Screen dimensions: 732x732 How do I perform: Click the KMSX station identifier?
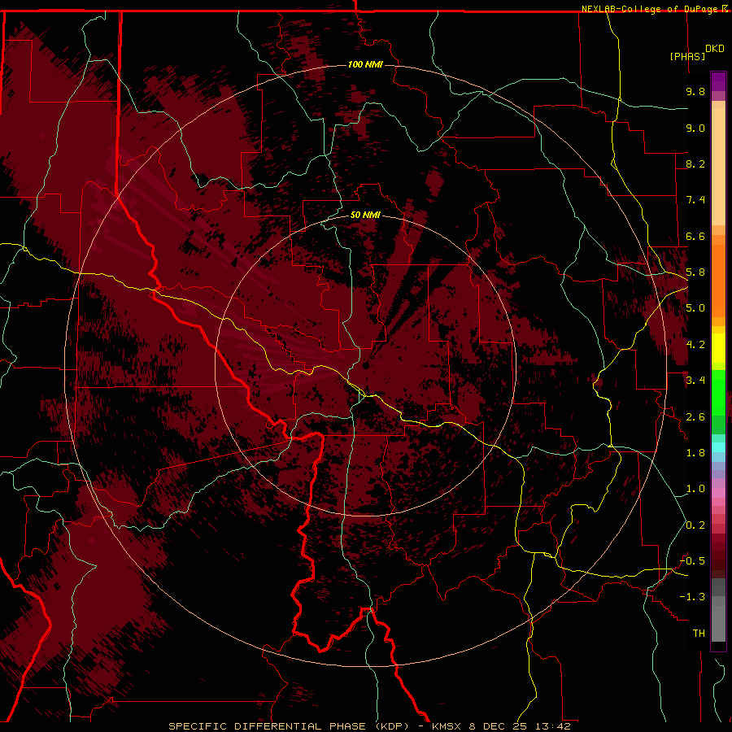point(447,726)
